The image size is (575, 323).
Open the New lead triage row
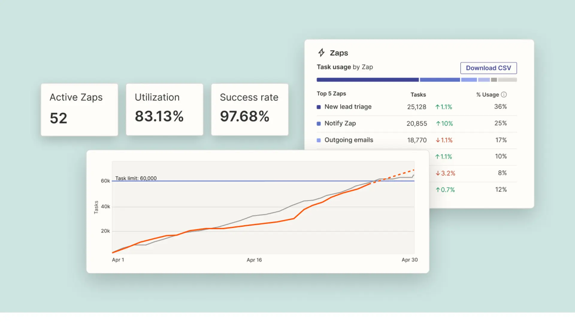(417, 107)
